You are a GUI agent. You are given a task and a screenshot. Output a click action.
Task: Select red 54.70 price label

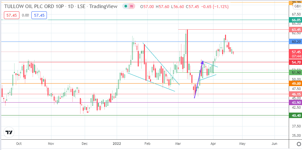click(x=296, y=63)
